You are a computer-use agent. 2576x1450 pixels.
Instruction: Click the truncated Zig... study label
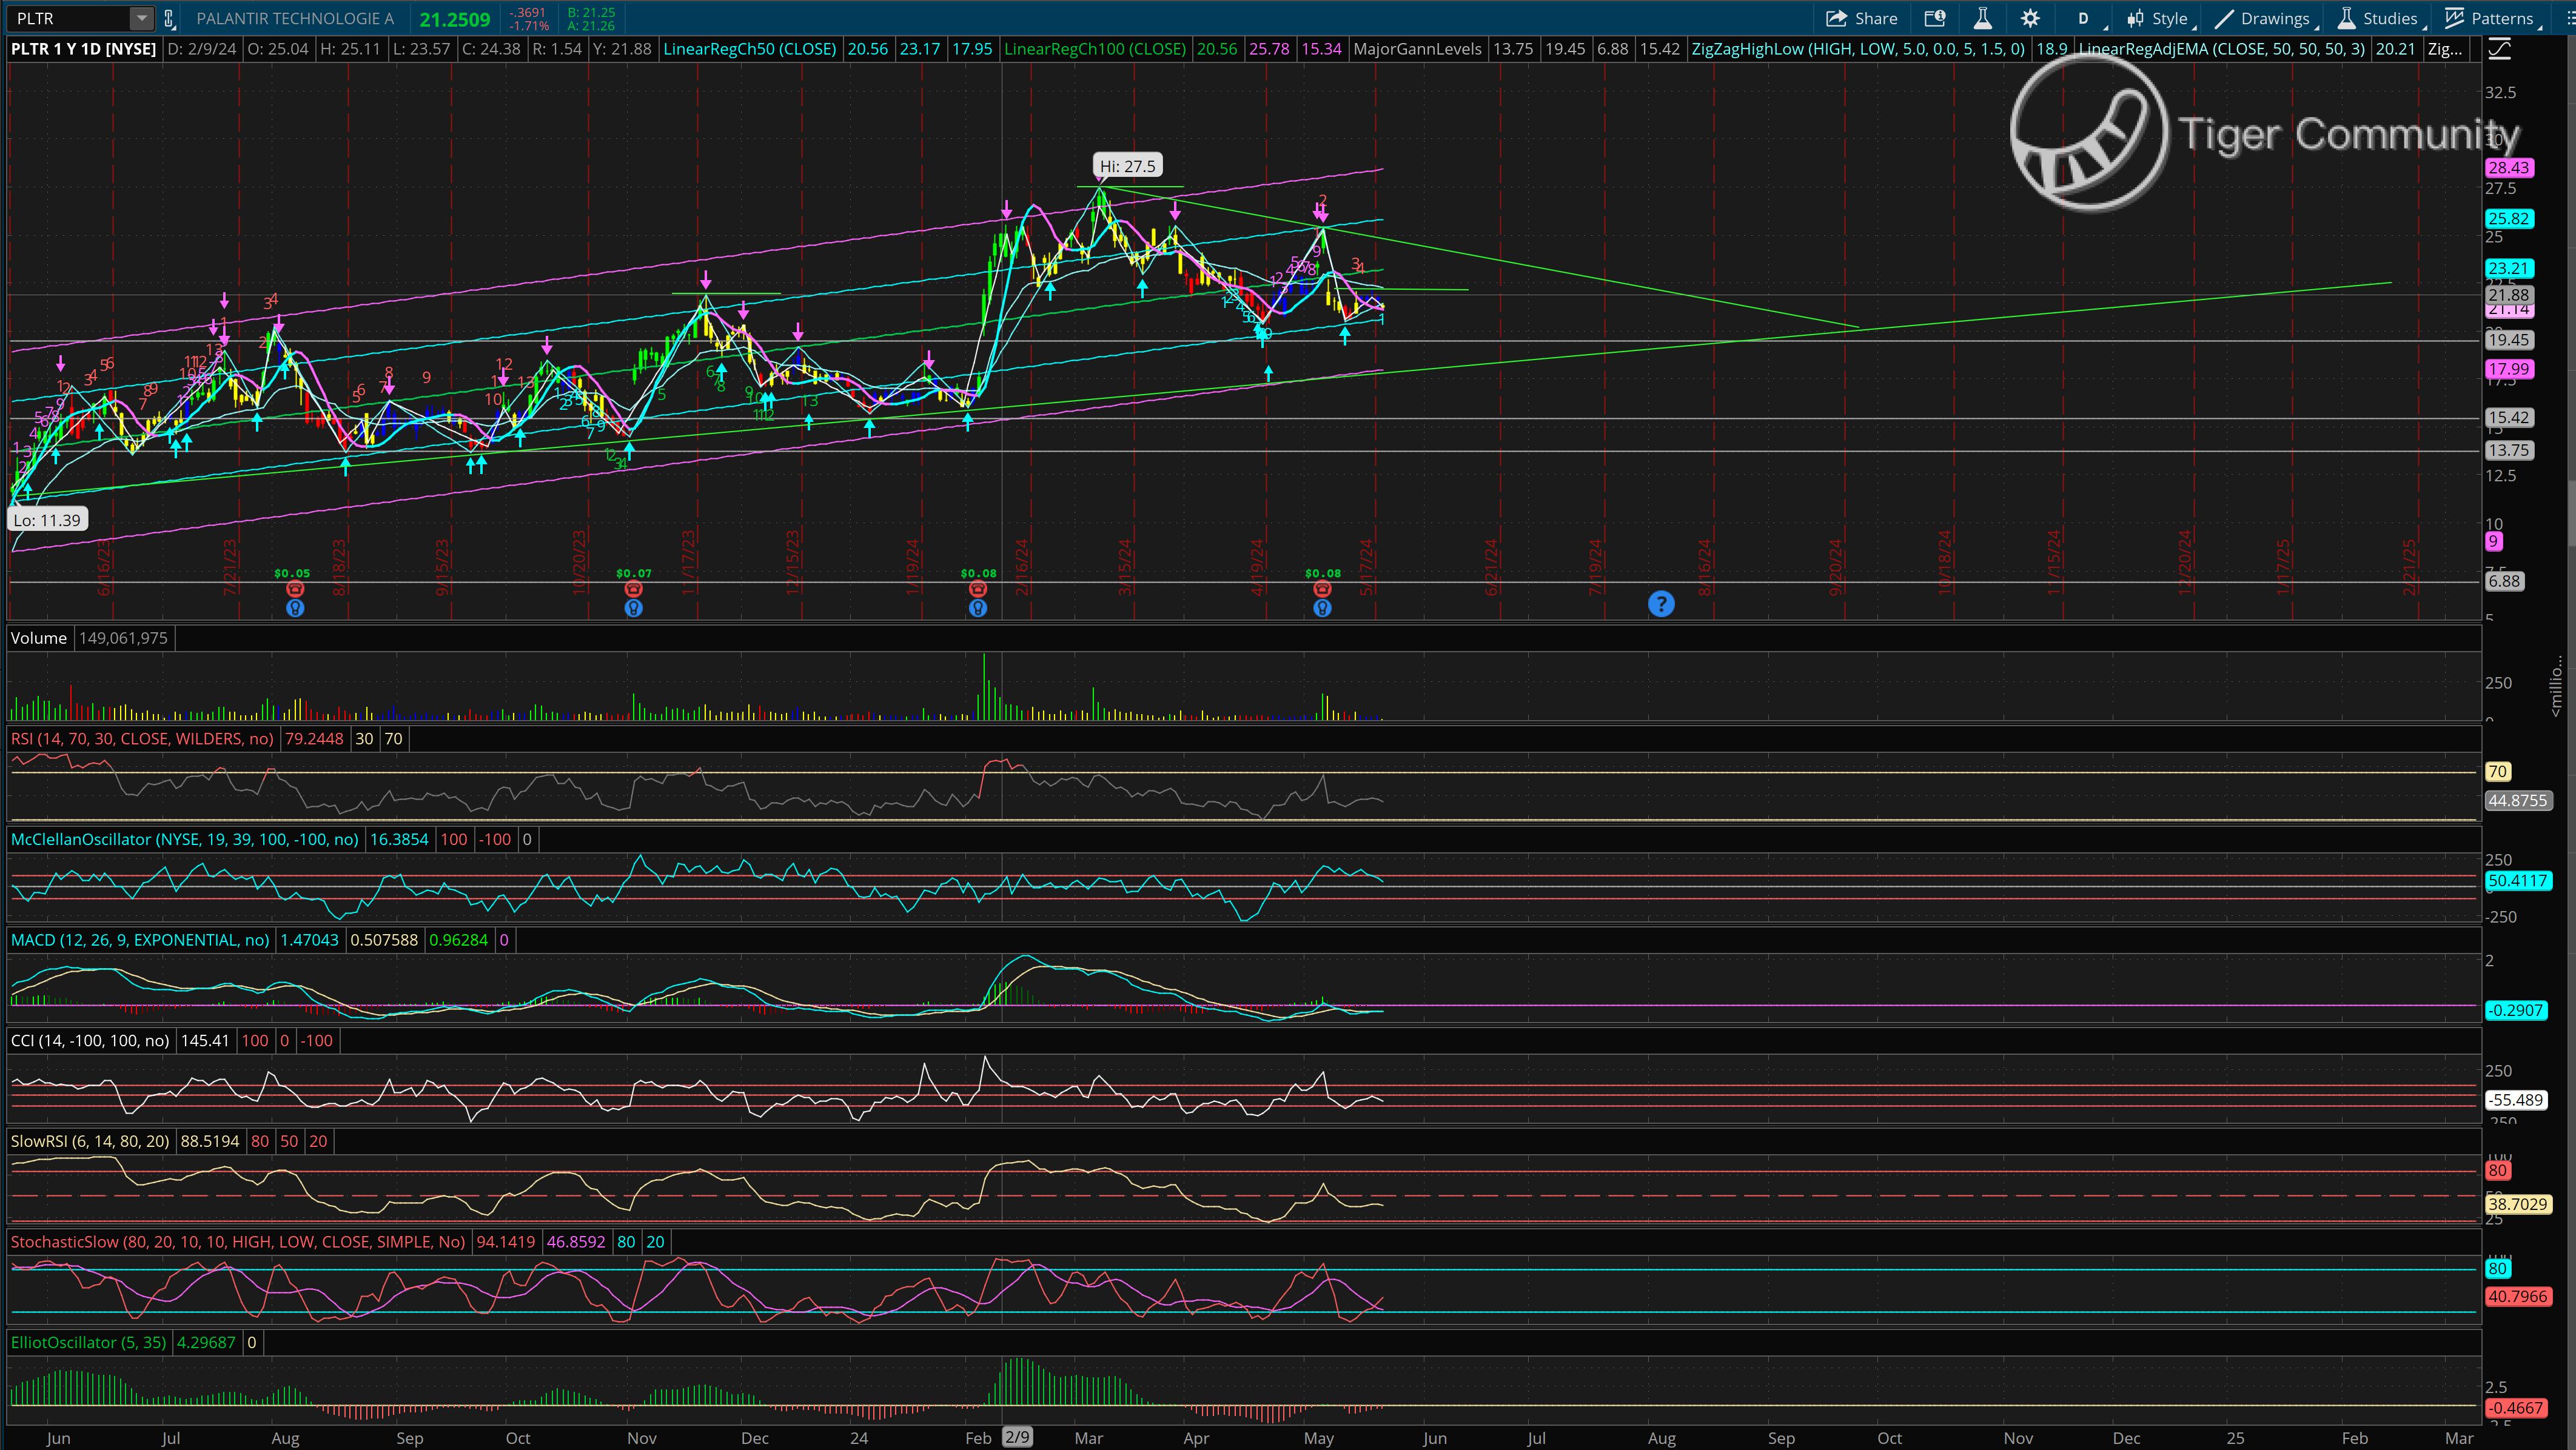point(2444,49)
